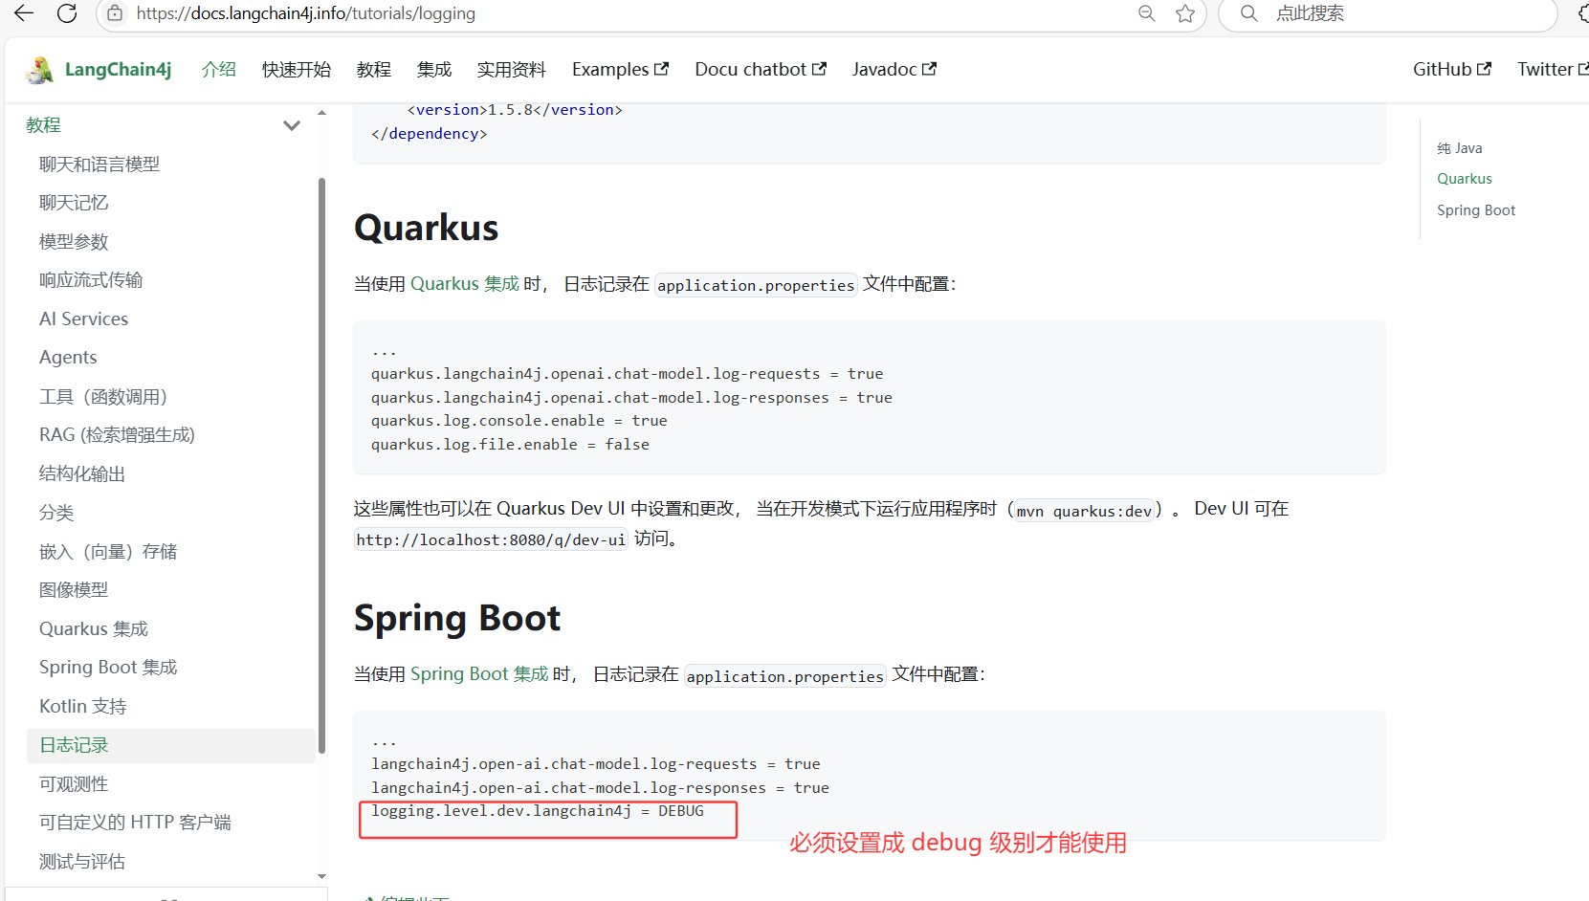Open the 实用资料 navbar menu

511,70
